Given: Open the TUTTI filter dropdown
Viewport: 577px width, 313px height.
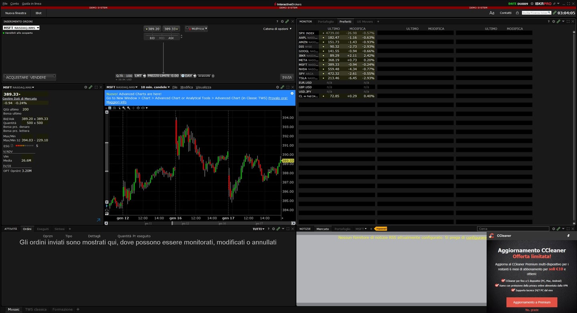Looking at the screenshot, I should pyautogui.click(x=258, y=229).
